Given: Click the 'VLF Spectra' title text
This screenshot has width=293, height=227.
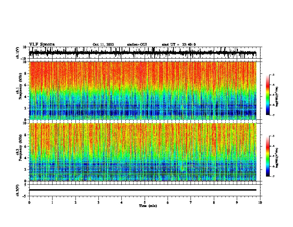Looking at the screenshot, I should [x=42, y=45].
